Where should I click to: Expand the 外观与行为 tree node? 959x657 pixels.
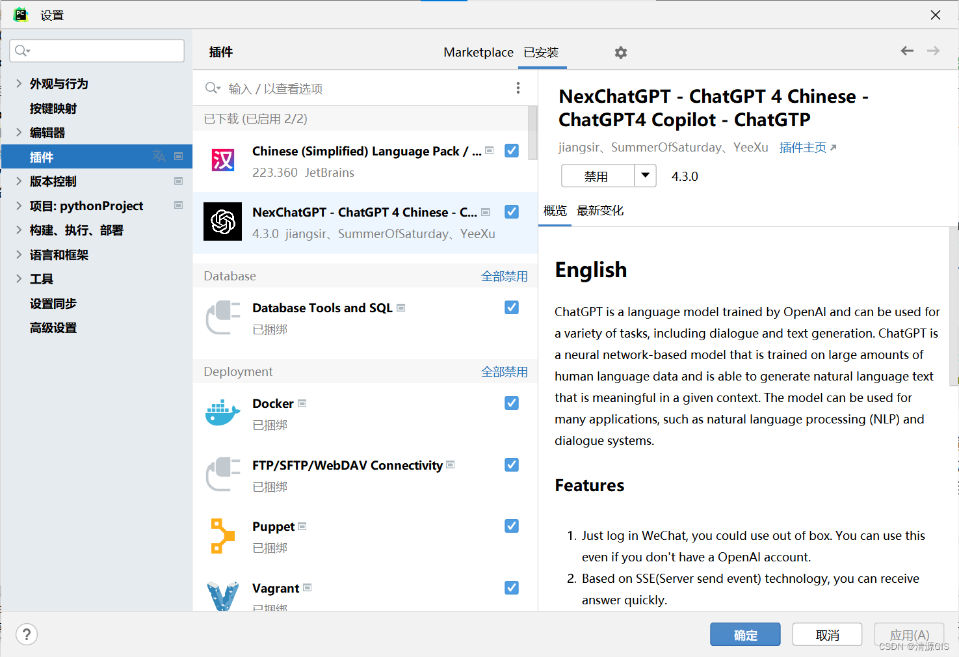(19, 83)
